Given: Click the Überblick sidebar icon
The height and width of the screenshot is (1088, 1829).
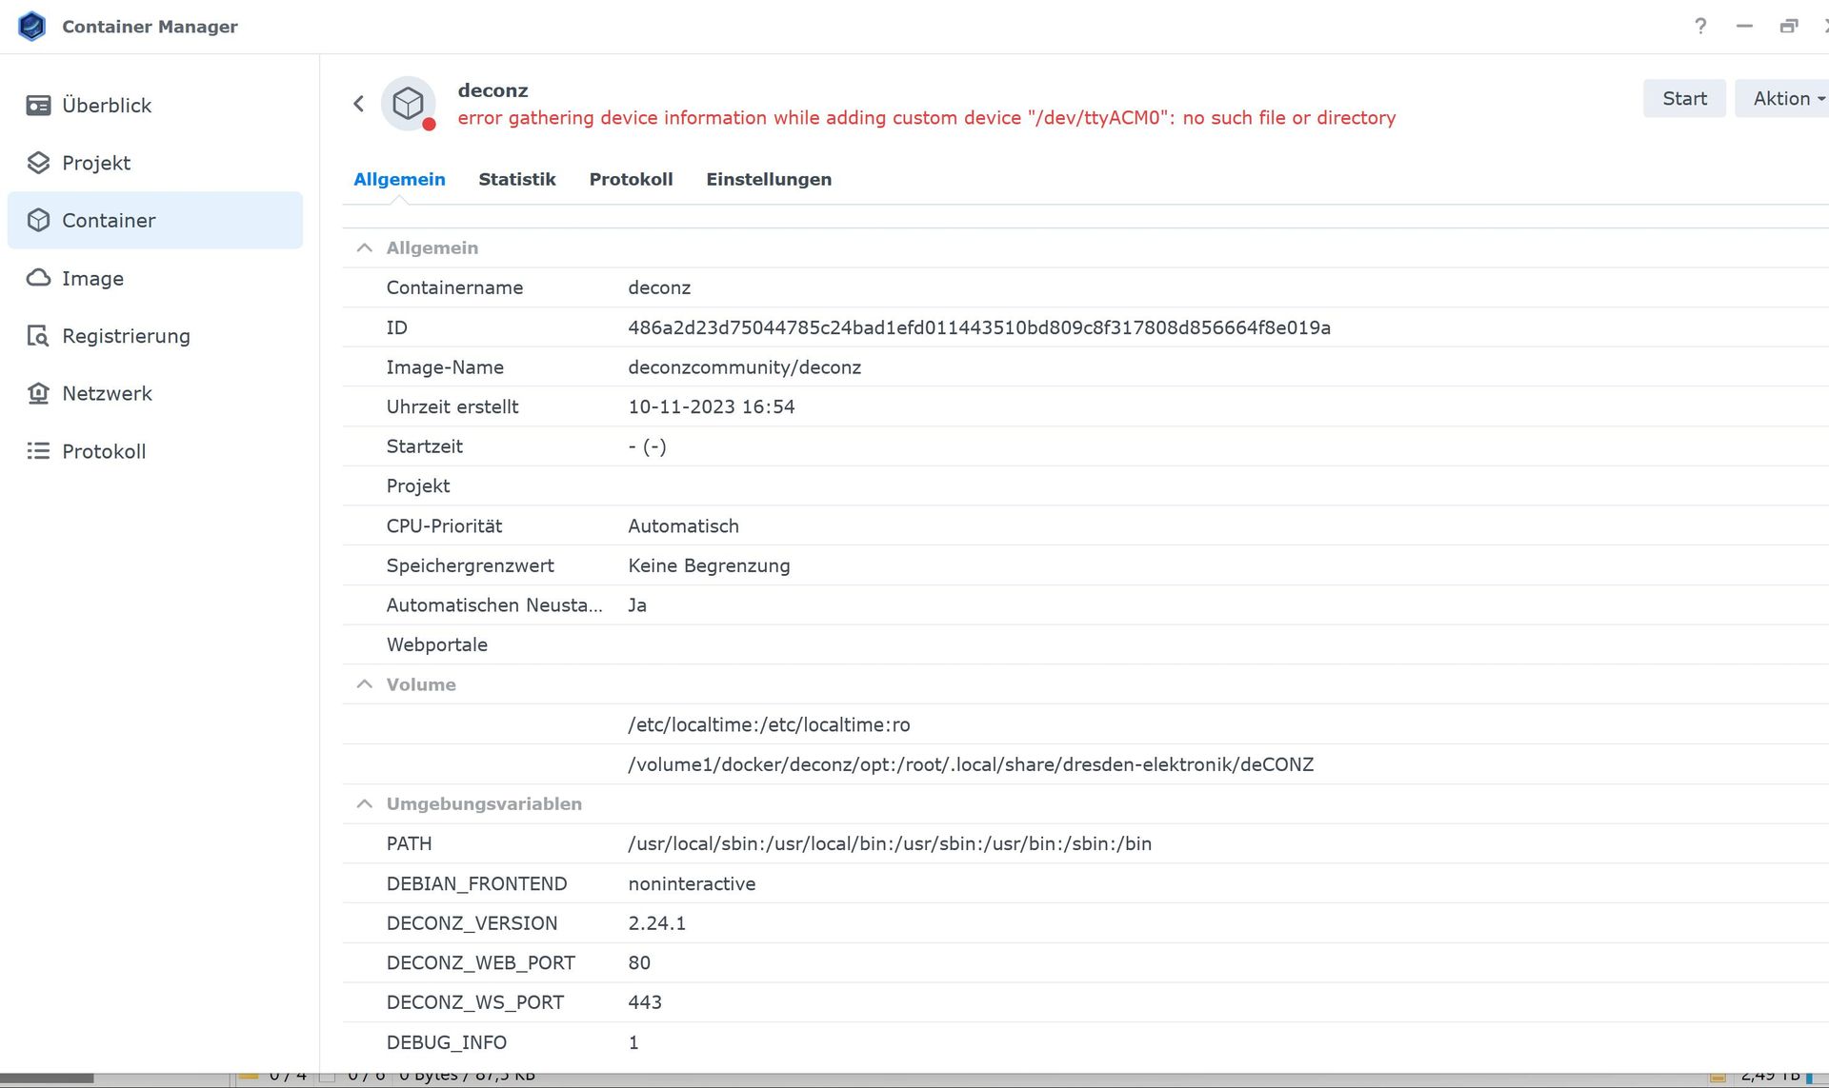Looking at the screenshot, I should point(38,106).
